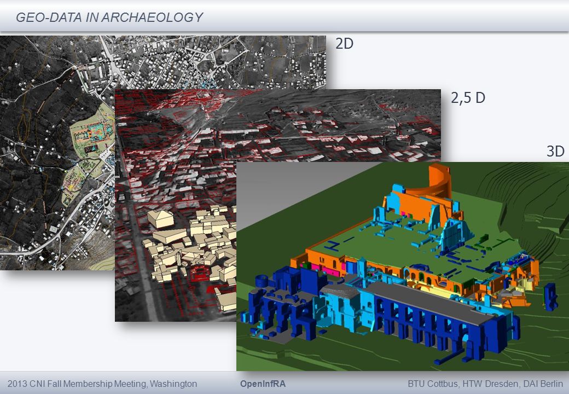This screenshot has width=569, height=394.
Task: Select the 3D colored building model image
Action: (403, 266)
